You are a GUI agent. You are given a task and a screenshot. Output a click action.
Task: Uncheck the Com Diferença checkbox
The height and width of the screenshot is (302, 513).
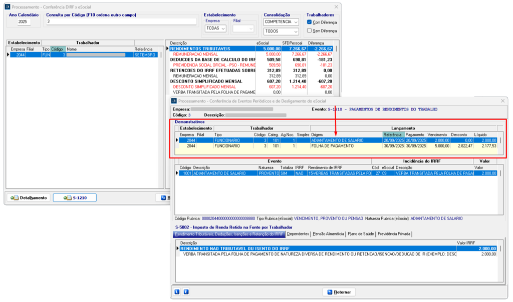click(309, 22)
